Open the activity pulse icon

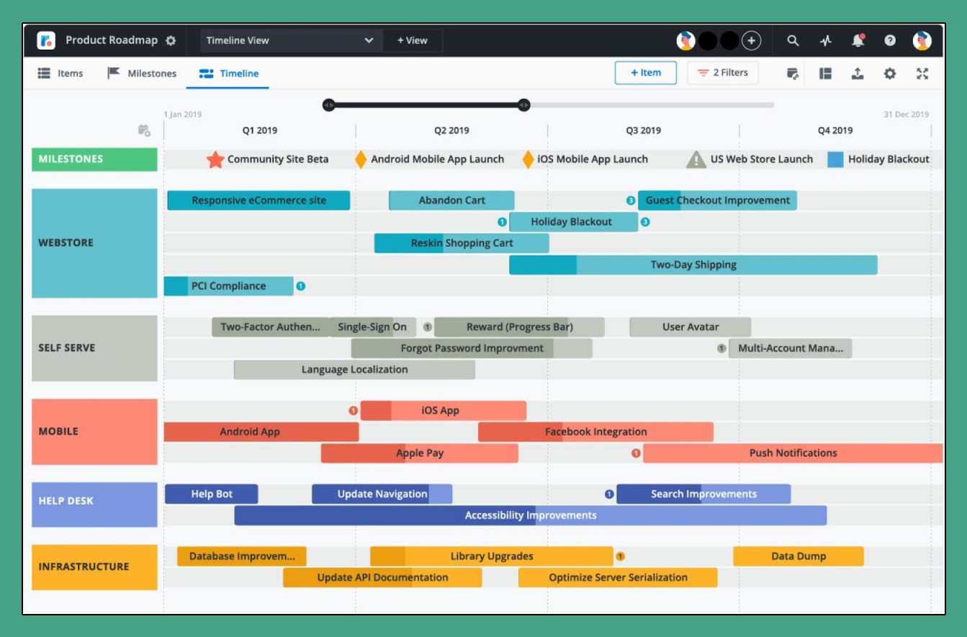point(825,40)
